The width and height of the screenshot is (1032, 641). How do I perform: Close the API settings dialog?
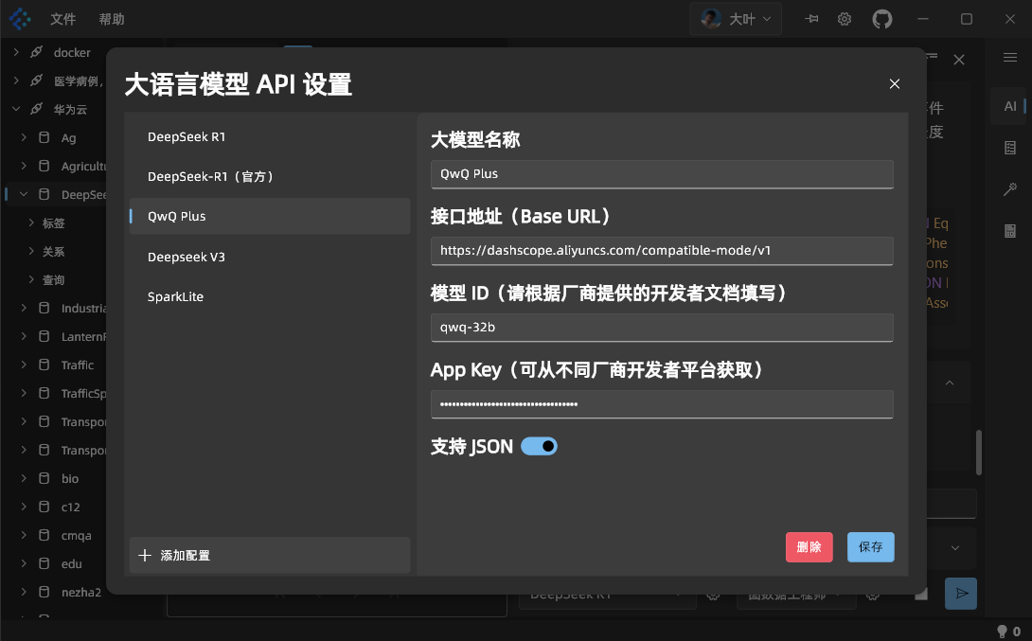pyautogui.click(x=895, y=84)
